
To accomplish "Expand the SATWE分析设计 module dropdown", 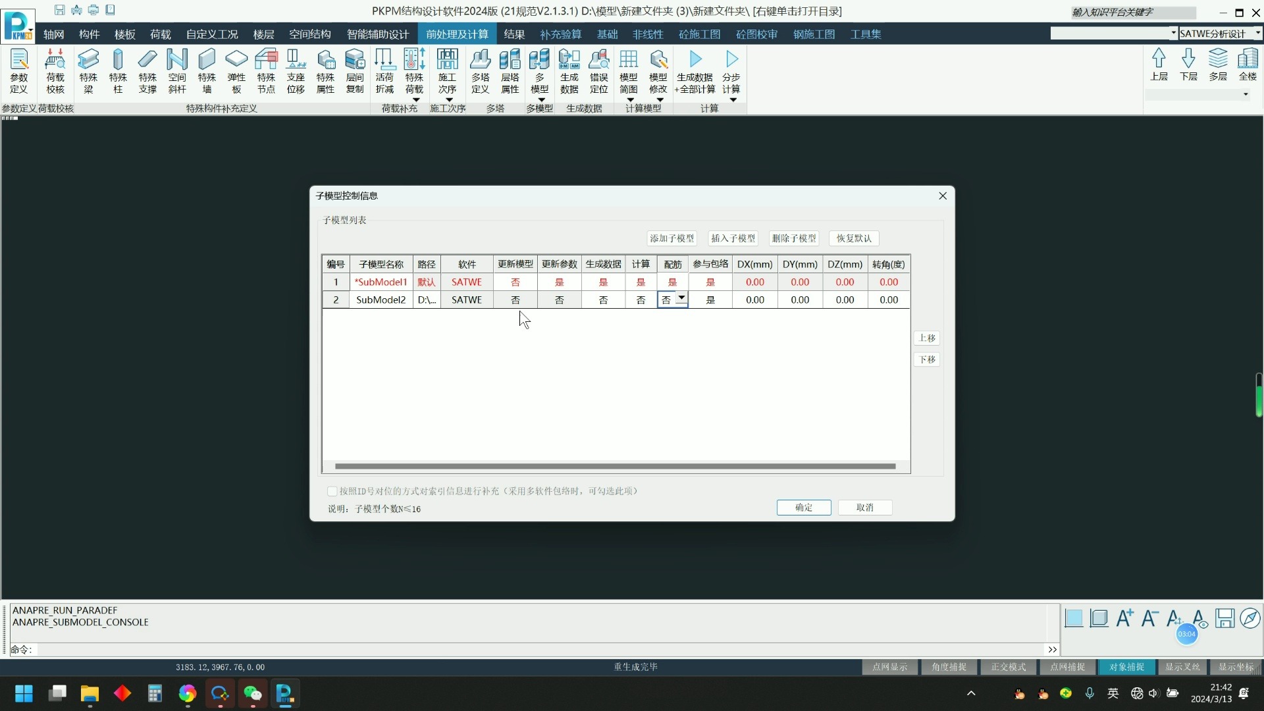I will [x=1257, y=33].
